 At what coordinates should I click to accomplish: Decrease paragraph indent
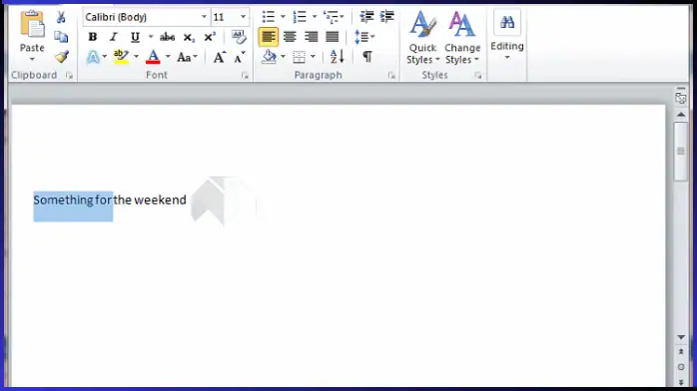(366, 17)
